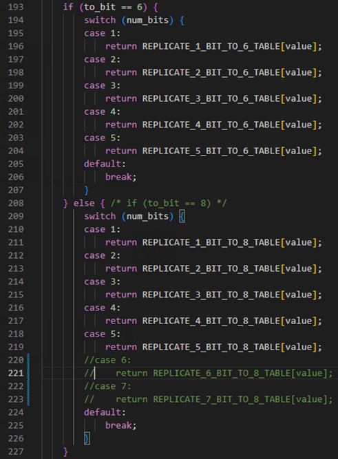Place cursor on to_bit in line 193
The width and height of the screenshot is (338, 459).
coord(100,7)
